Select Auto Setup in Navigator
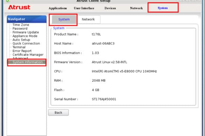 (x=21, y=40)
